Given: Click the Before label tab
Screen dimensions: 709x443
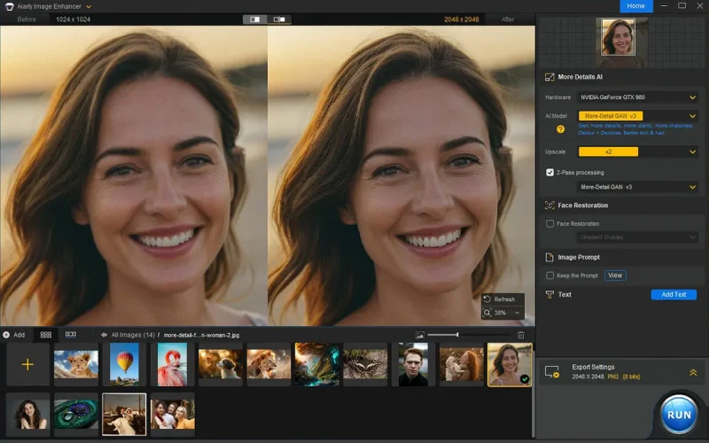Looking at the screenshot, I should (27, 19).
